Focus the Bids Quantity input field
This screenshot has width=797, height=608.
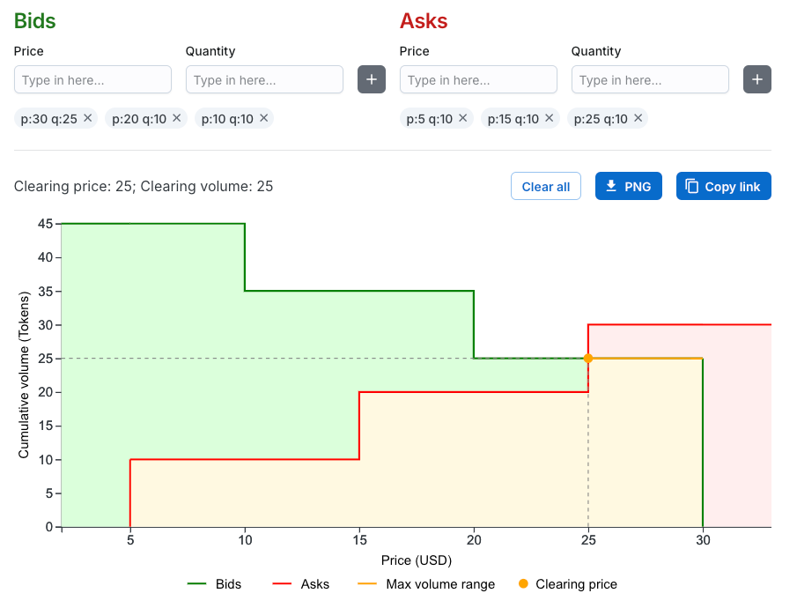[x=264, y=79]
